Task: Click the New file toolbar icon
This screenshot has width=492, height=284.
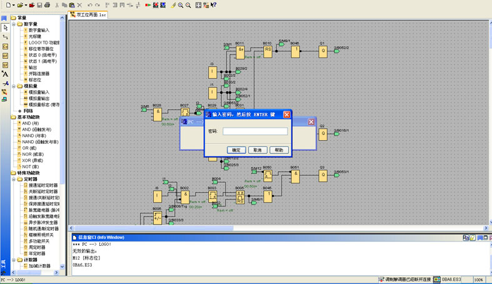Action: point(8,5)
